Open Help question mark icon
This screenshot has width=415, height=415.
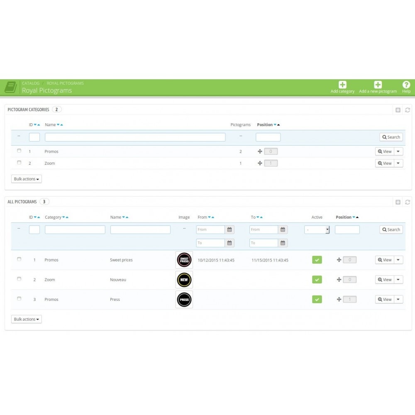coord(406,85)
